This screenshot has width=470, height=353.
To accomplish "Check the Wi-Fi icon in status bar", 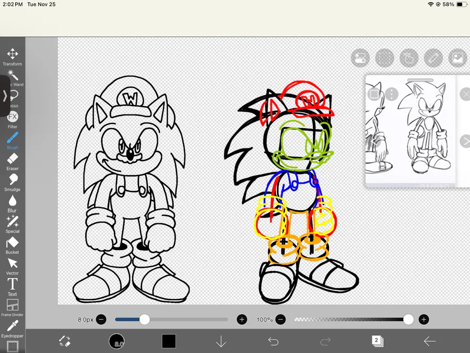I will 431,4.
